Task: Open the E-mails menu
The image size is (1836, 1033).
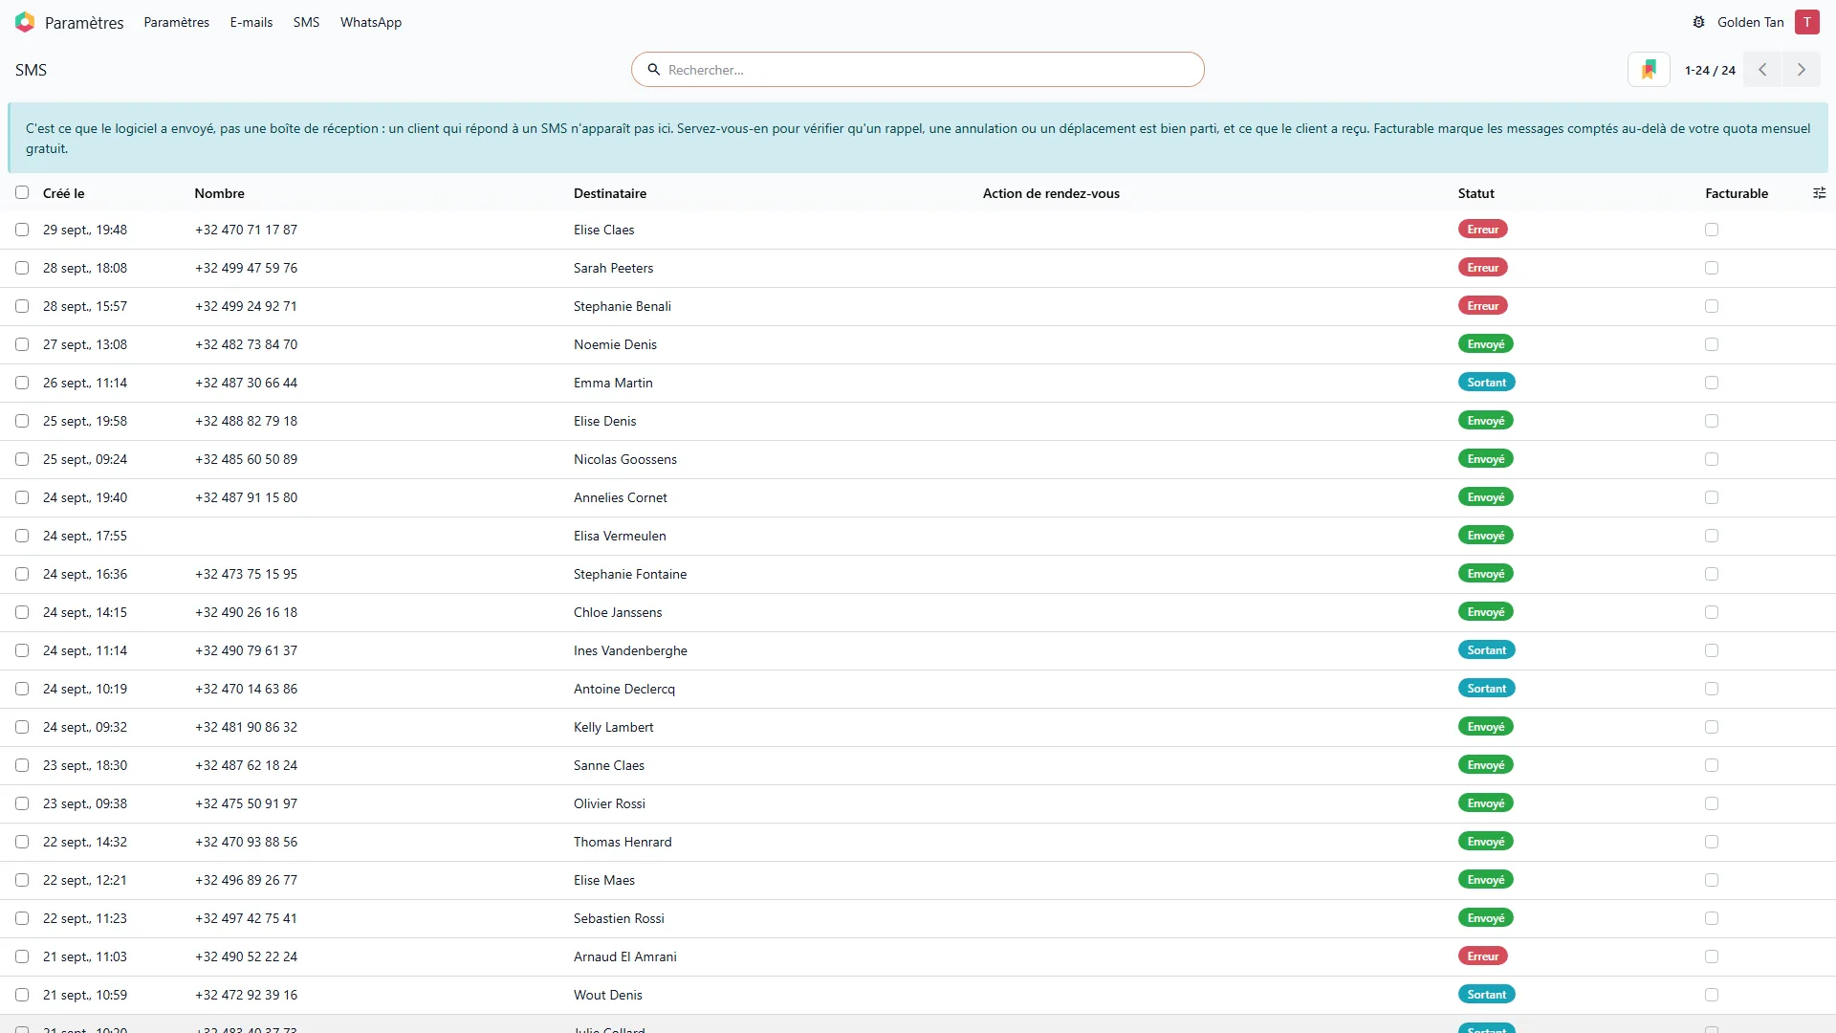Action: [x=251, y=22]
